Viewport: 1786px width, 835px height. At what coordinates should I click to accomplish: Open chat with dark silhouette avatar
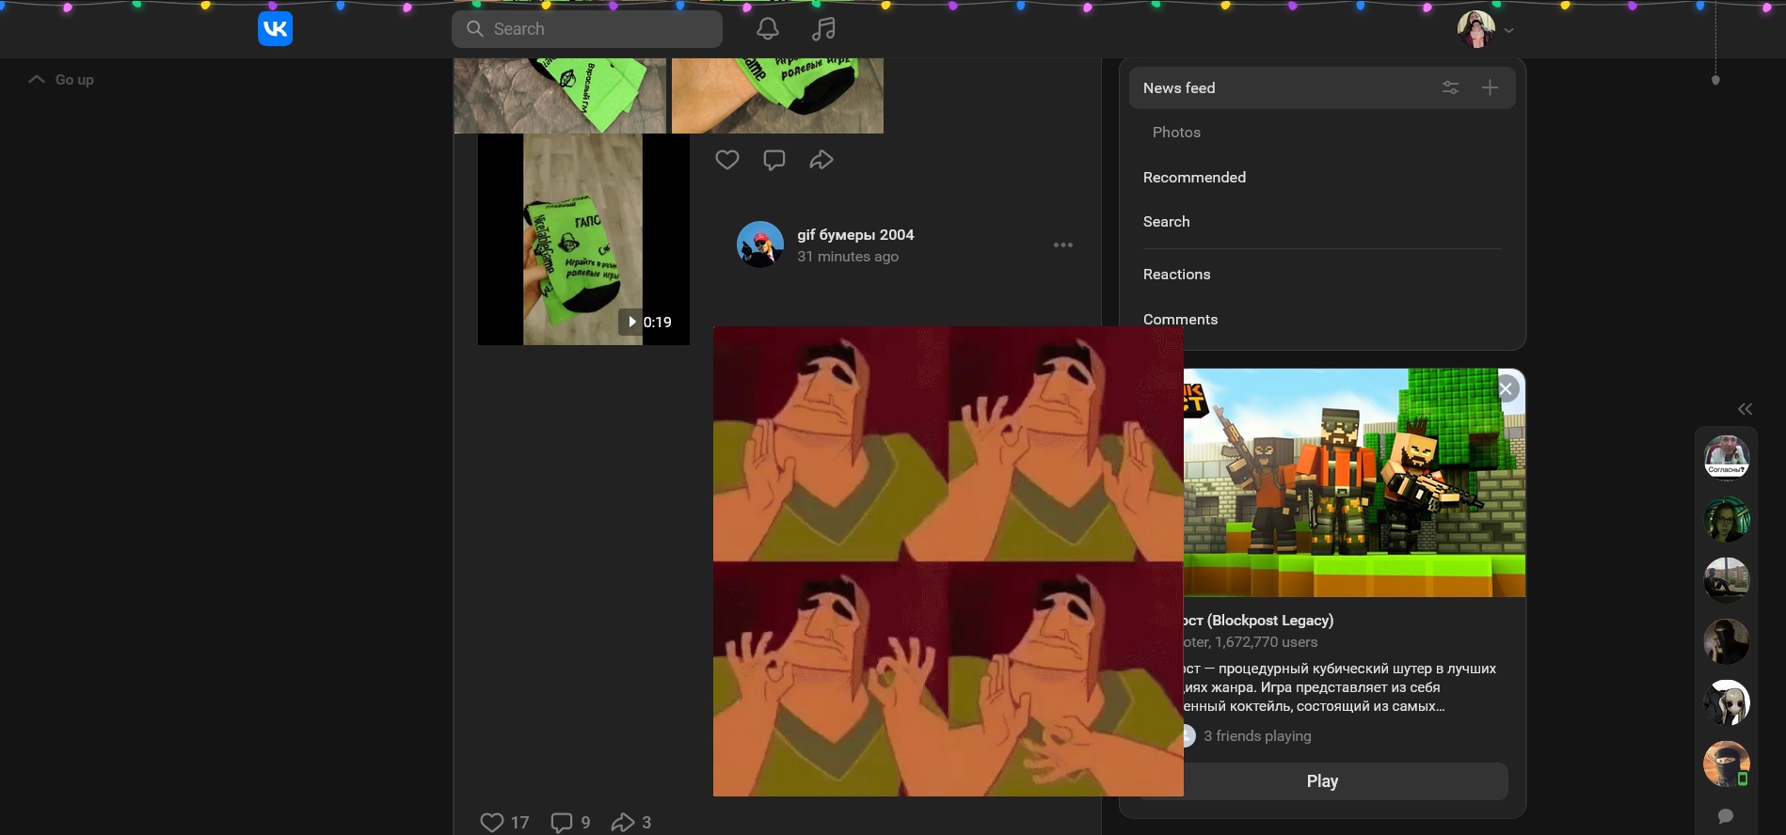tap(1727, 641)
